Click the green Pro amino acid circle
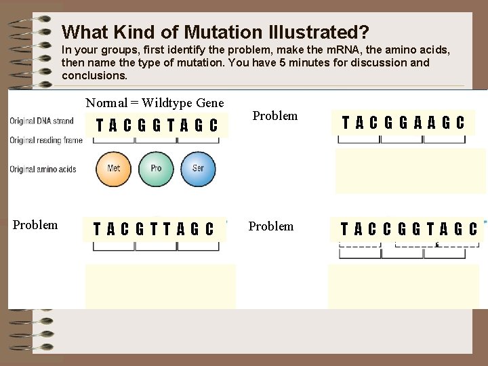 (156, 169)
